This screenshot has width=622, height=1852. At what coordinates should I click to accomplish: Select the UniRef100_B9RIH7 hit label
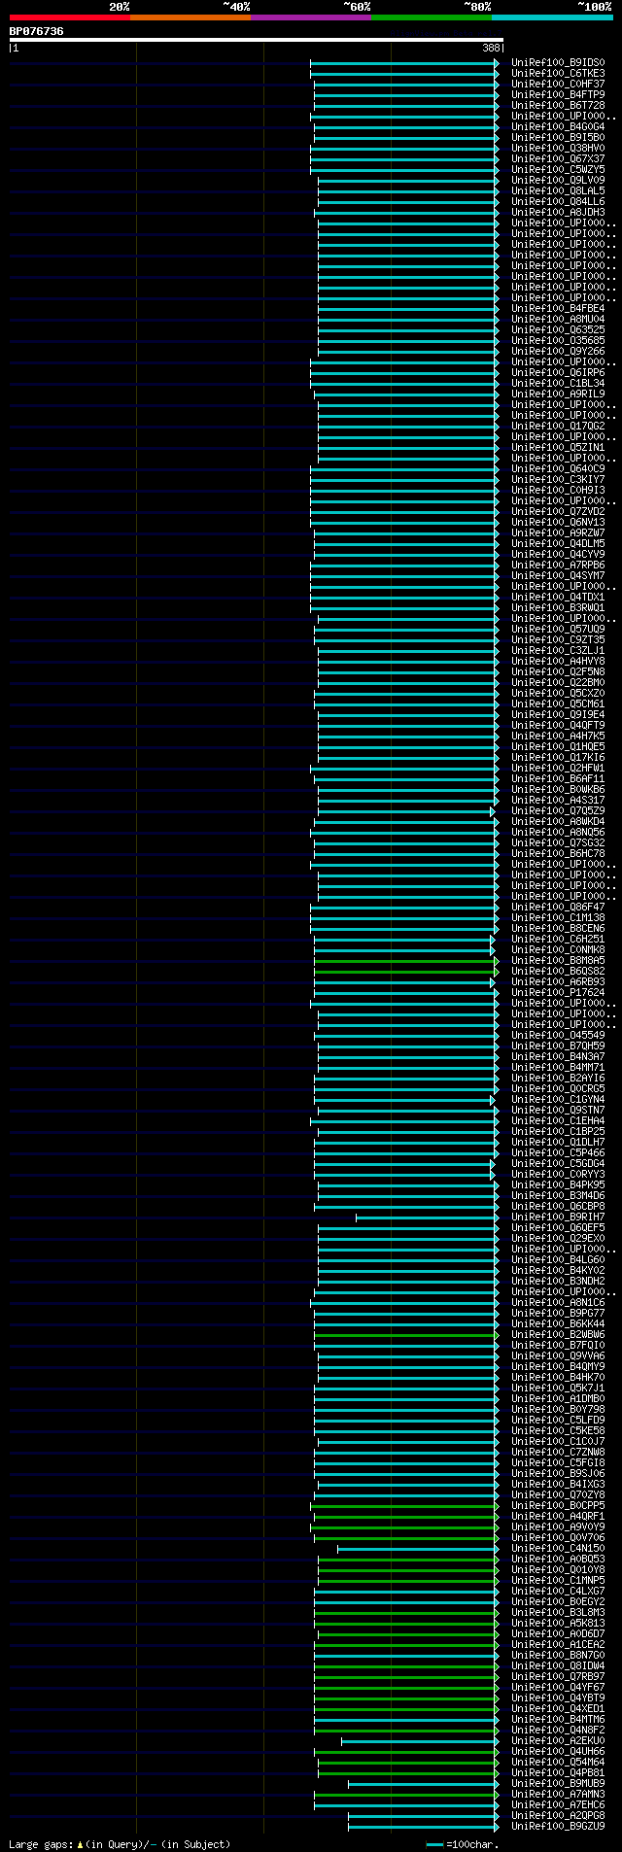click(x=558, y=1217)
